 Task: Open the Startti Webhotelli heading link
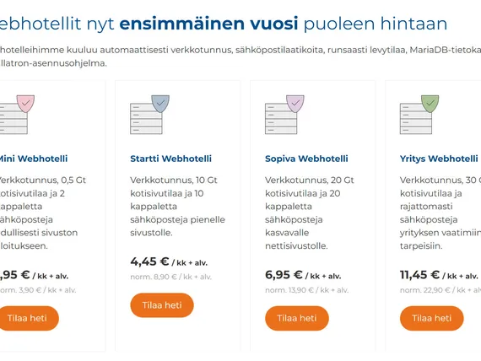pyautogui.click(x=170, y=159)
